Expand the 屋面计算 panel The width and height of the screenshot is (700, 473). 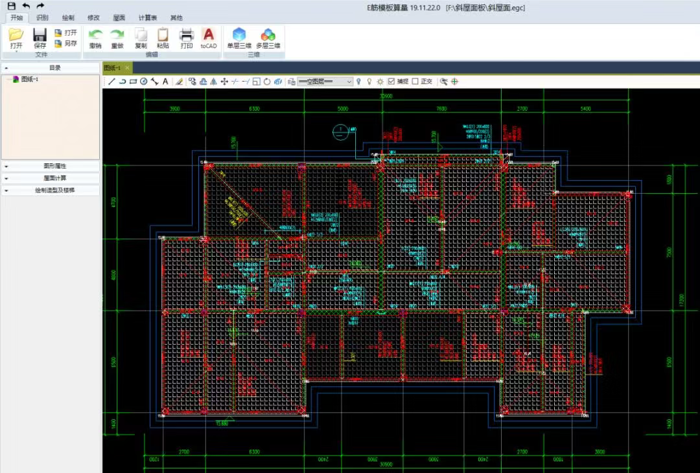[51, 178]
